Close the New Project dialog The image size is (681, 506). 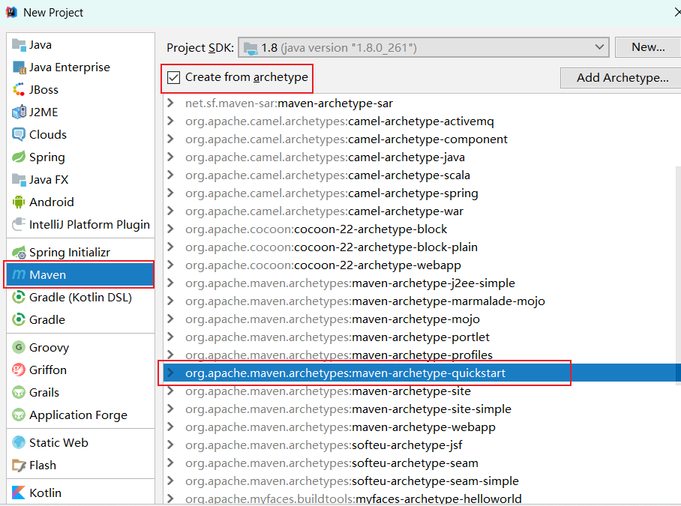tap(676, 12)
